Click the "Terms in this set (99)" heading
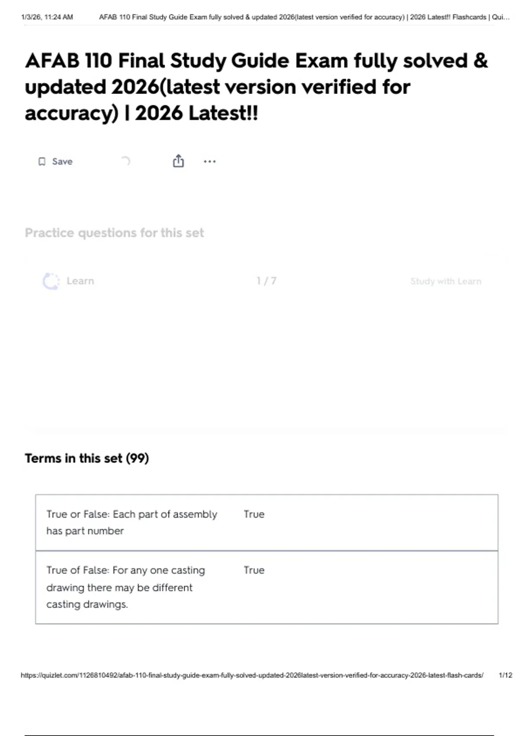The width and height of the screenshot is (519, 736). click(x=86, y=458)
